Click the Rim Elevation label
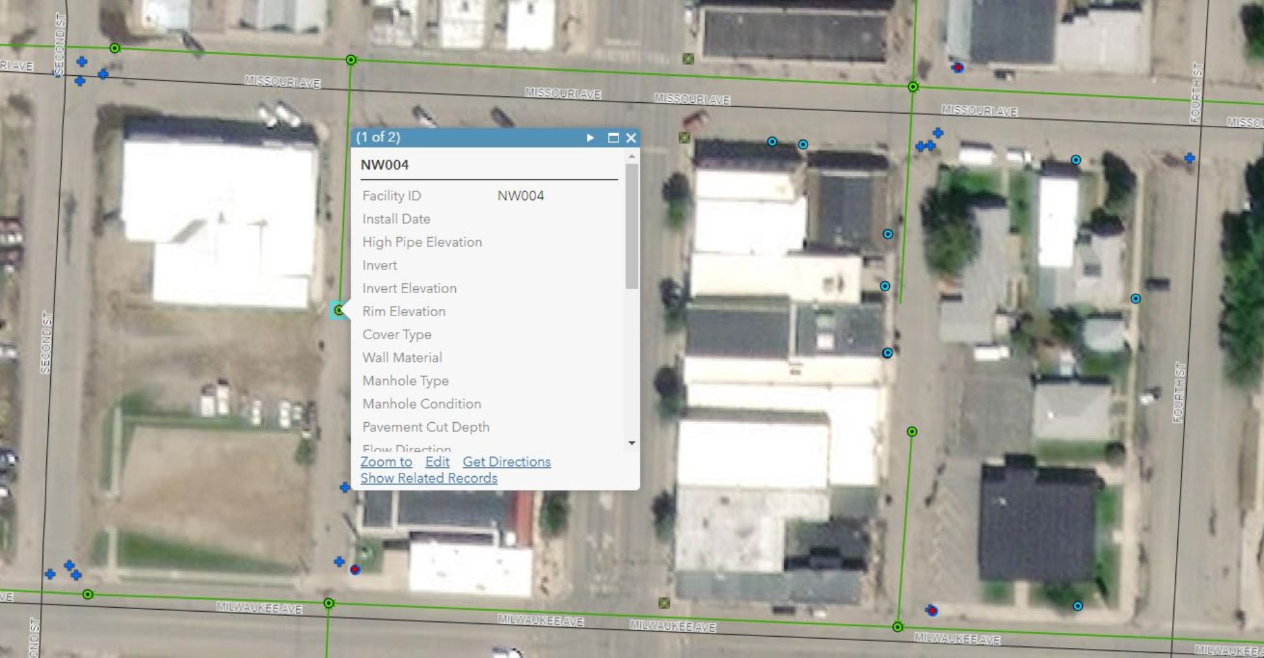The width and height of the screenshot is (1264, 658). click(x=404, y=312)
